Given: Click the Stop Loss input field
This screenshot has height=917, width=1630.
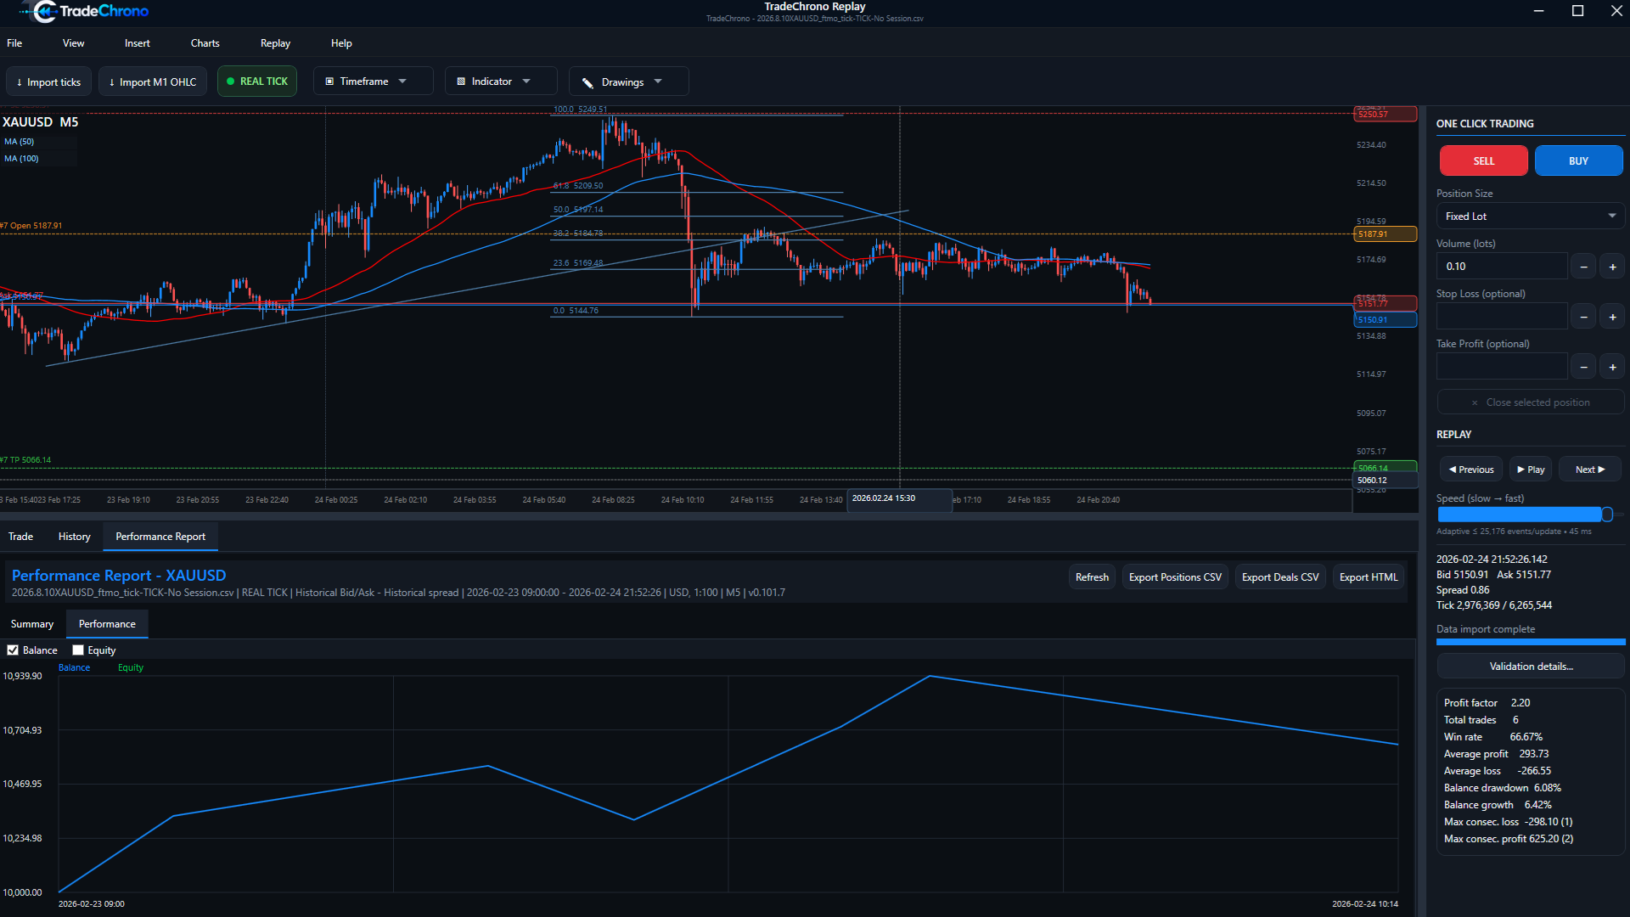Looking at the screenshot, I should click(x=1502, y=316).
